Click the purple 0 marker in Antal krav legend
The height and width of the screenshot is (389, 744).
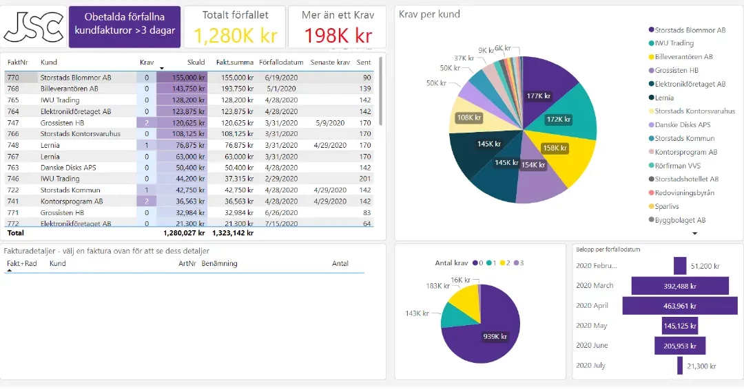click(x=475, y=263)
